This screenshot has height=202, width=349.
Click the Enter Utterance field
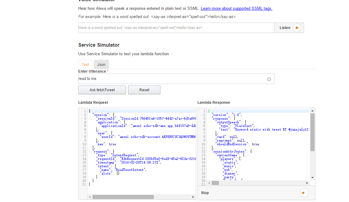coord(176,79)
